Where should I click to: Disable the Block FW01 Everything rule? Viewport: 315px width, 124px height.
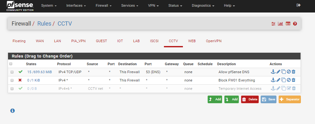(x=289, y=80)
